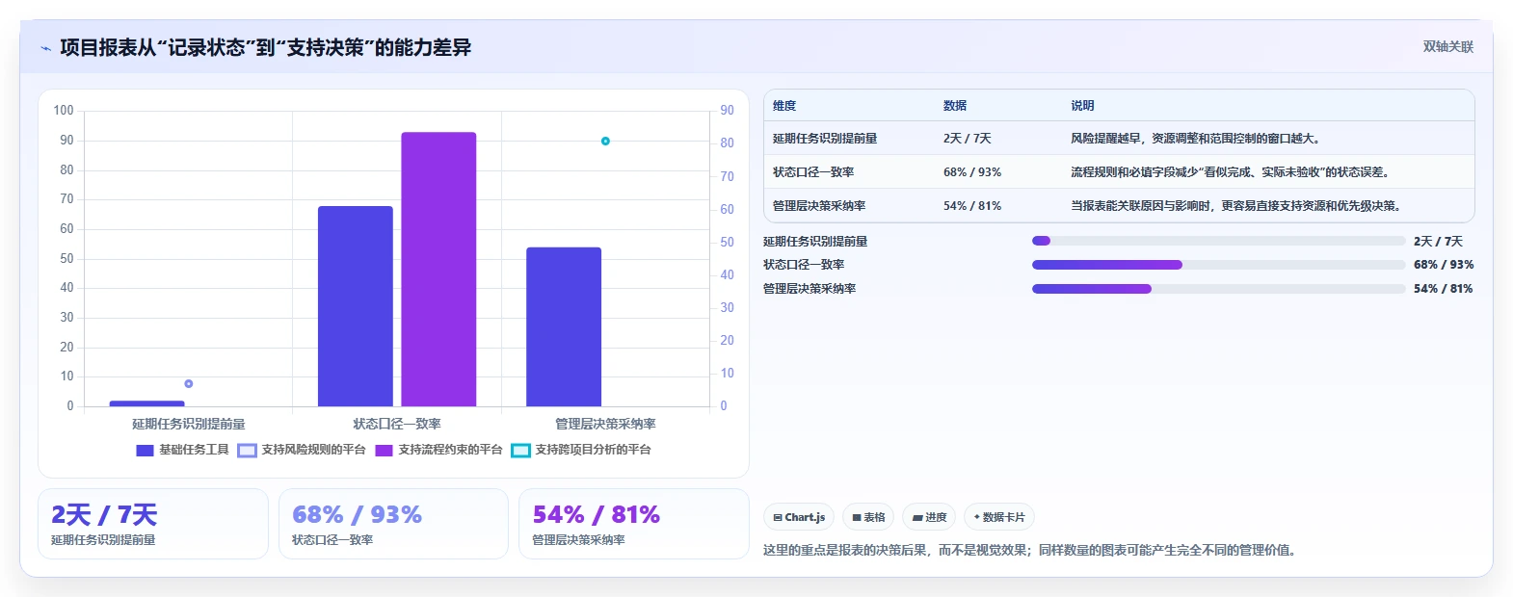Click the x-axis label 管理层决策采纳率
The width and height of the screenshot is (1513, 597).
pyautogui.click(x=605, y=424)
